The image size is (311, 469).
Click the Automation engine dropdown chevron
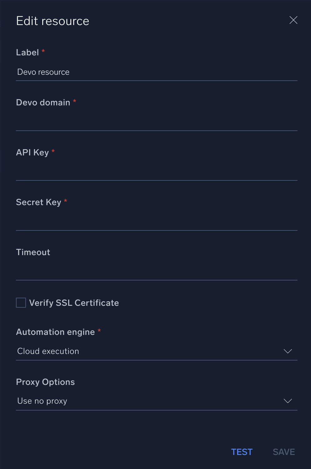pyautogui.click(x=288, y=351)
